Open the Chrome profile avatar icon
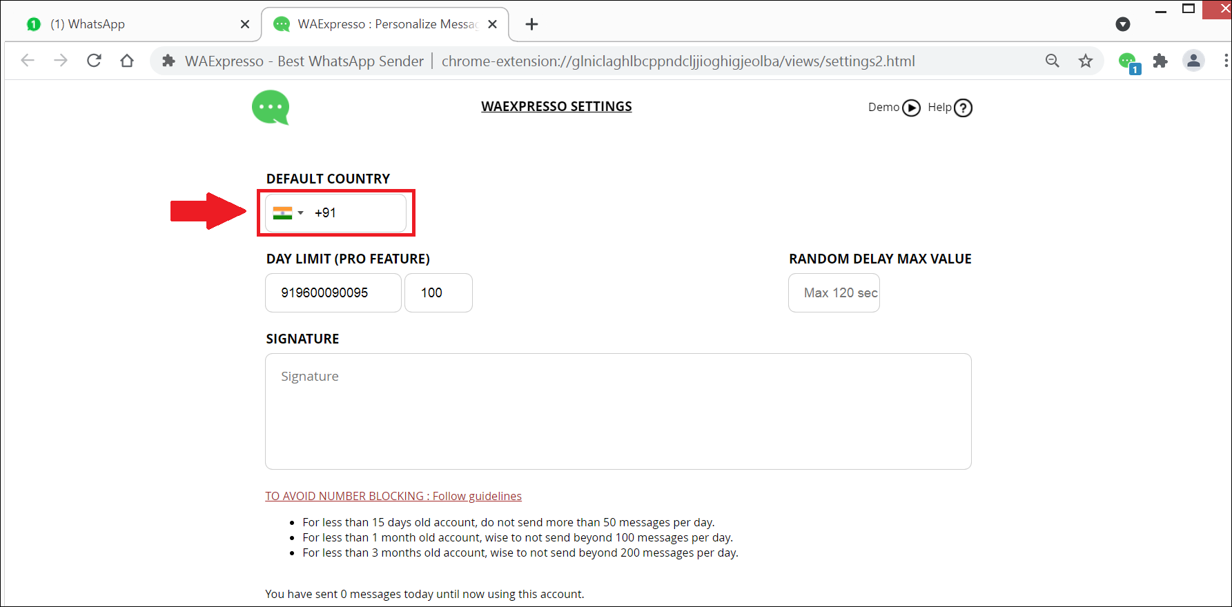The width and height of the screenshot is (1232, 607). 1193,61
